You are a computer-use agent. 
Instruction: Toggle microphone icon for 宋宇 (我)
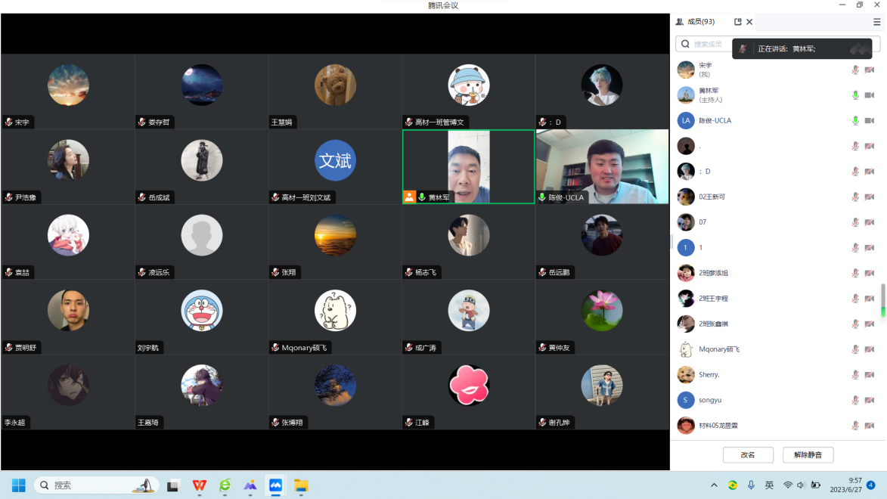(855, 70)
